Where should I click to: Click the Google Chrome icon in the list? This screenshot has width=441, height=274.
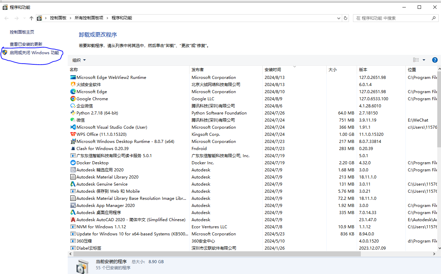(x=73, y=99)
